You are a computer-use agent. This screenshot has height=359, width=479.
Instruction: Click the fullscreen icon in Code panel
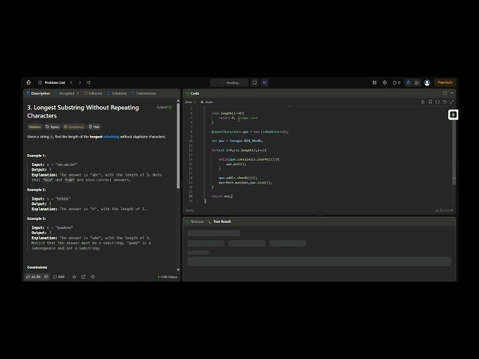point(445,93)
